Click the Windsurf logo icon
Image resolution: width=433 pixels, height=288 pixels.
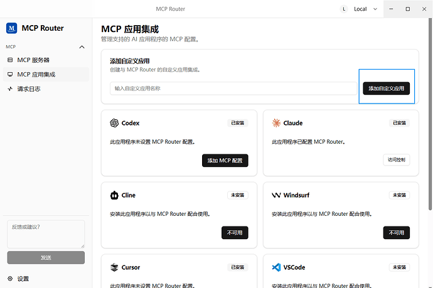(276, 195)
